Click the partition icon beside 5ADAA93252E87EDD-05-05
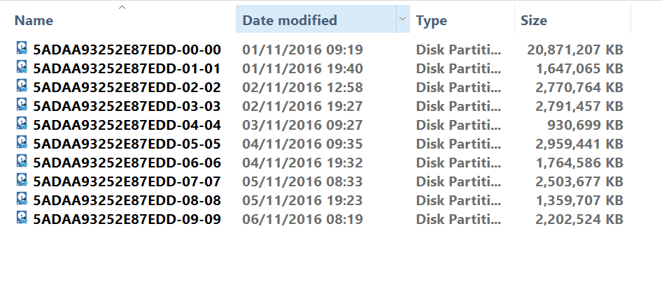 click(22, 142)
